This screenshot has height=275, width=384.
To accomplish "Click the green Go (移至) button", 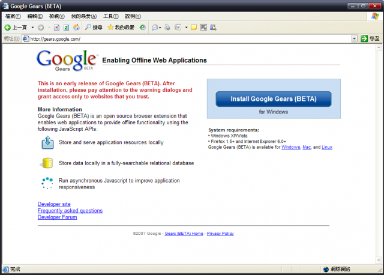I will (370, 38).
